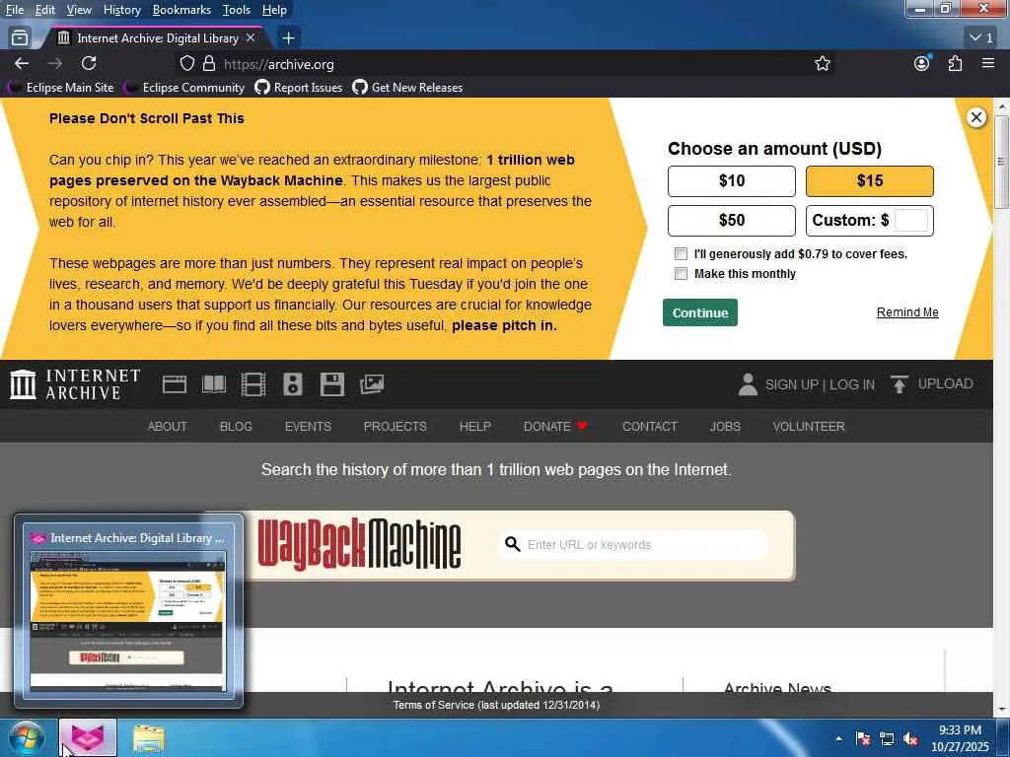Open the Edit menu
This screenshot has width=1010, height=757.
45,10
